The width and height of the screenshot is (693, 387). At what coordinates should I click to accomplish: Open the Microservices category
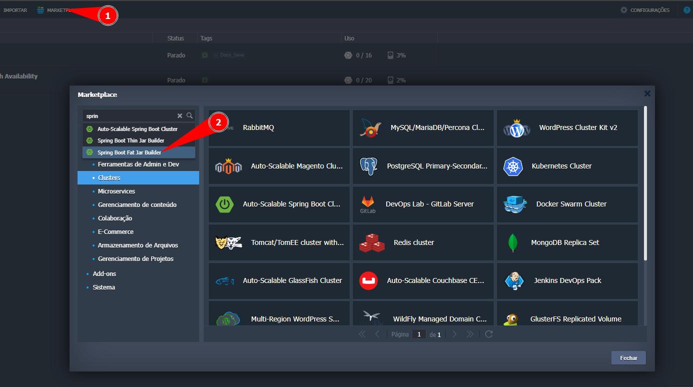[116, 191]
